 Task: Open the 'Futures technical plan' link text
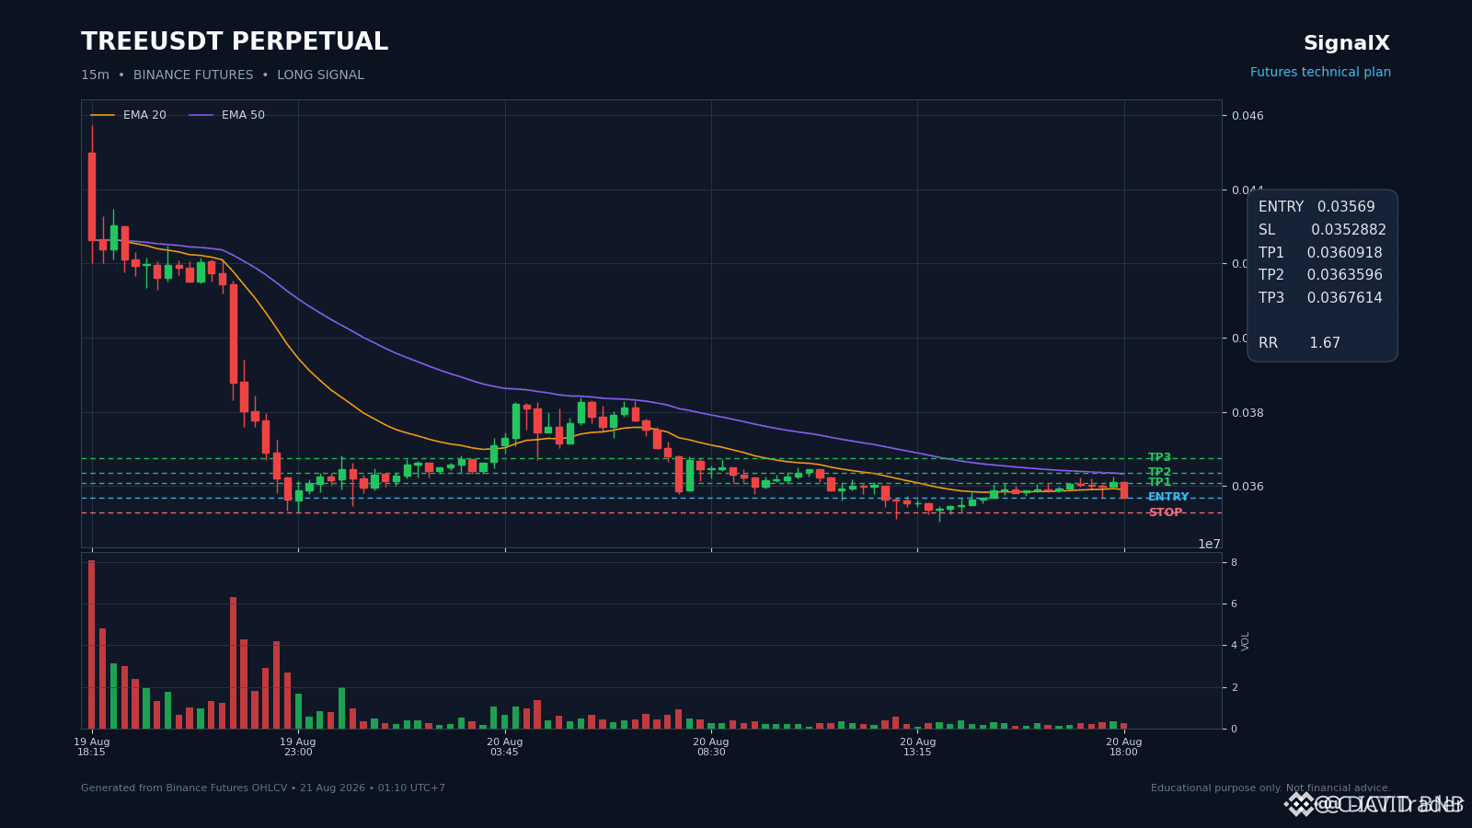coord(1320,73)
